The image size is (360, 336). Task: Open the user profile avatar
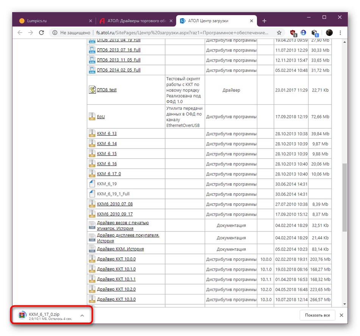coord(329,33)
